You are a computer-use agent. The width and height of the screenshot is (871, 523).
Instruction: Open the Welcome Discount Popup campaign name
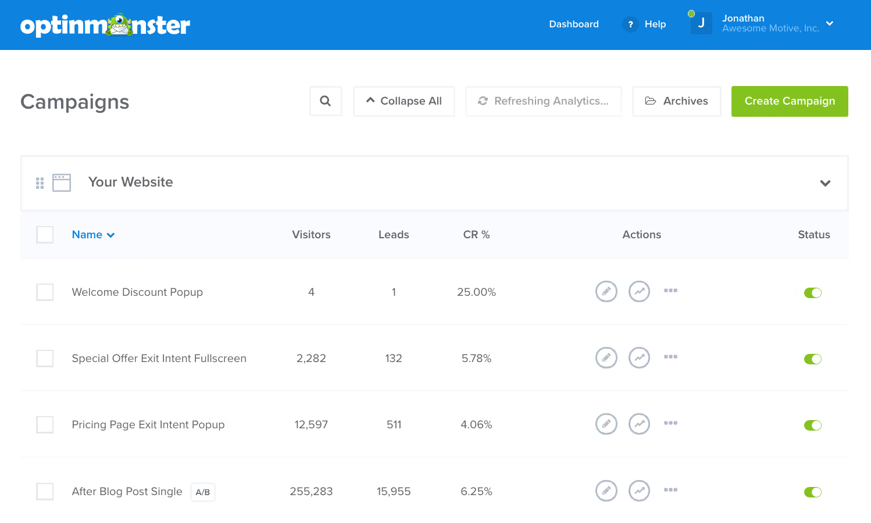137,292
